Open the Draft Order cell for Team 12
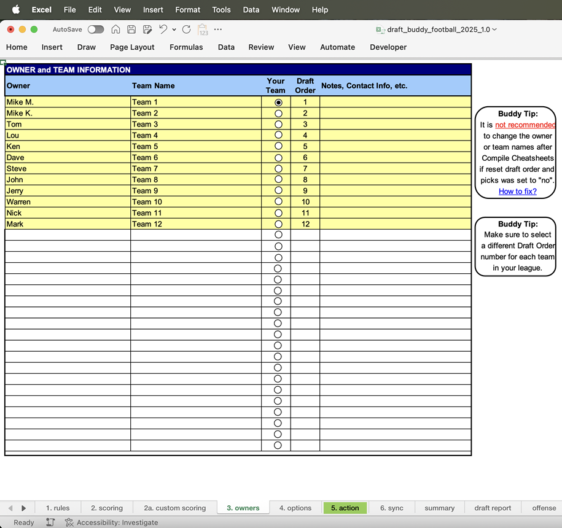Screen dimensions: 562x528 pyautogui.click(x=305, y=224)
